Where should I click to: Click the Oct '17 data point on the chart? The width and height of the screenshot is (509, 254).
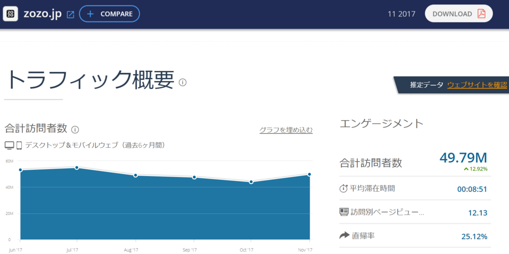pyautogui.click(x=251, y=182)
